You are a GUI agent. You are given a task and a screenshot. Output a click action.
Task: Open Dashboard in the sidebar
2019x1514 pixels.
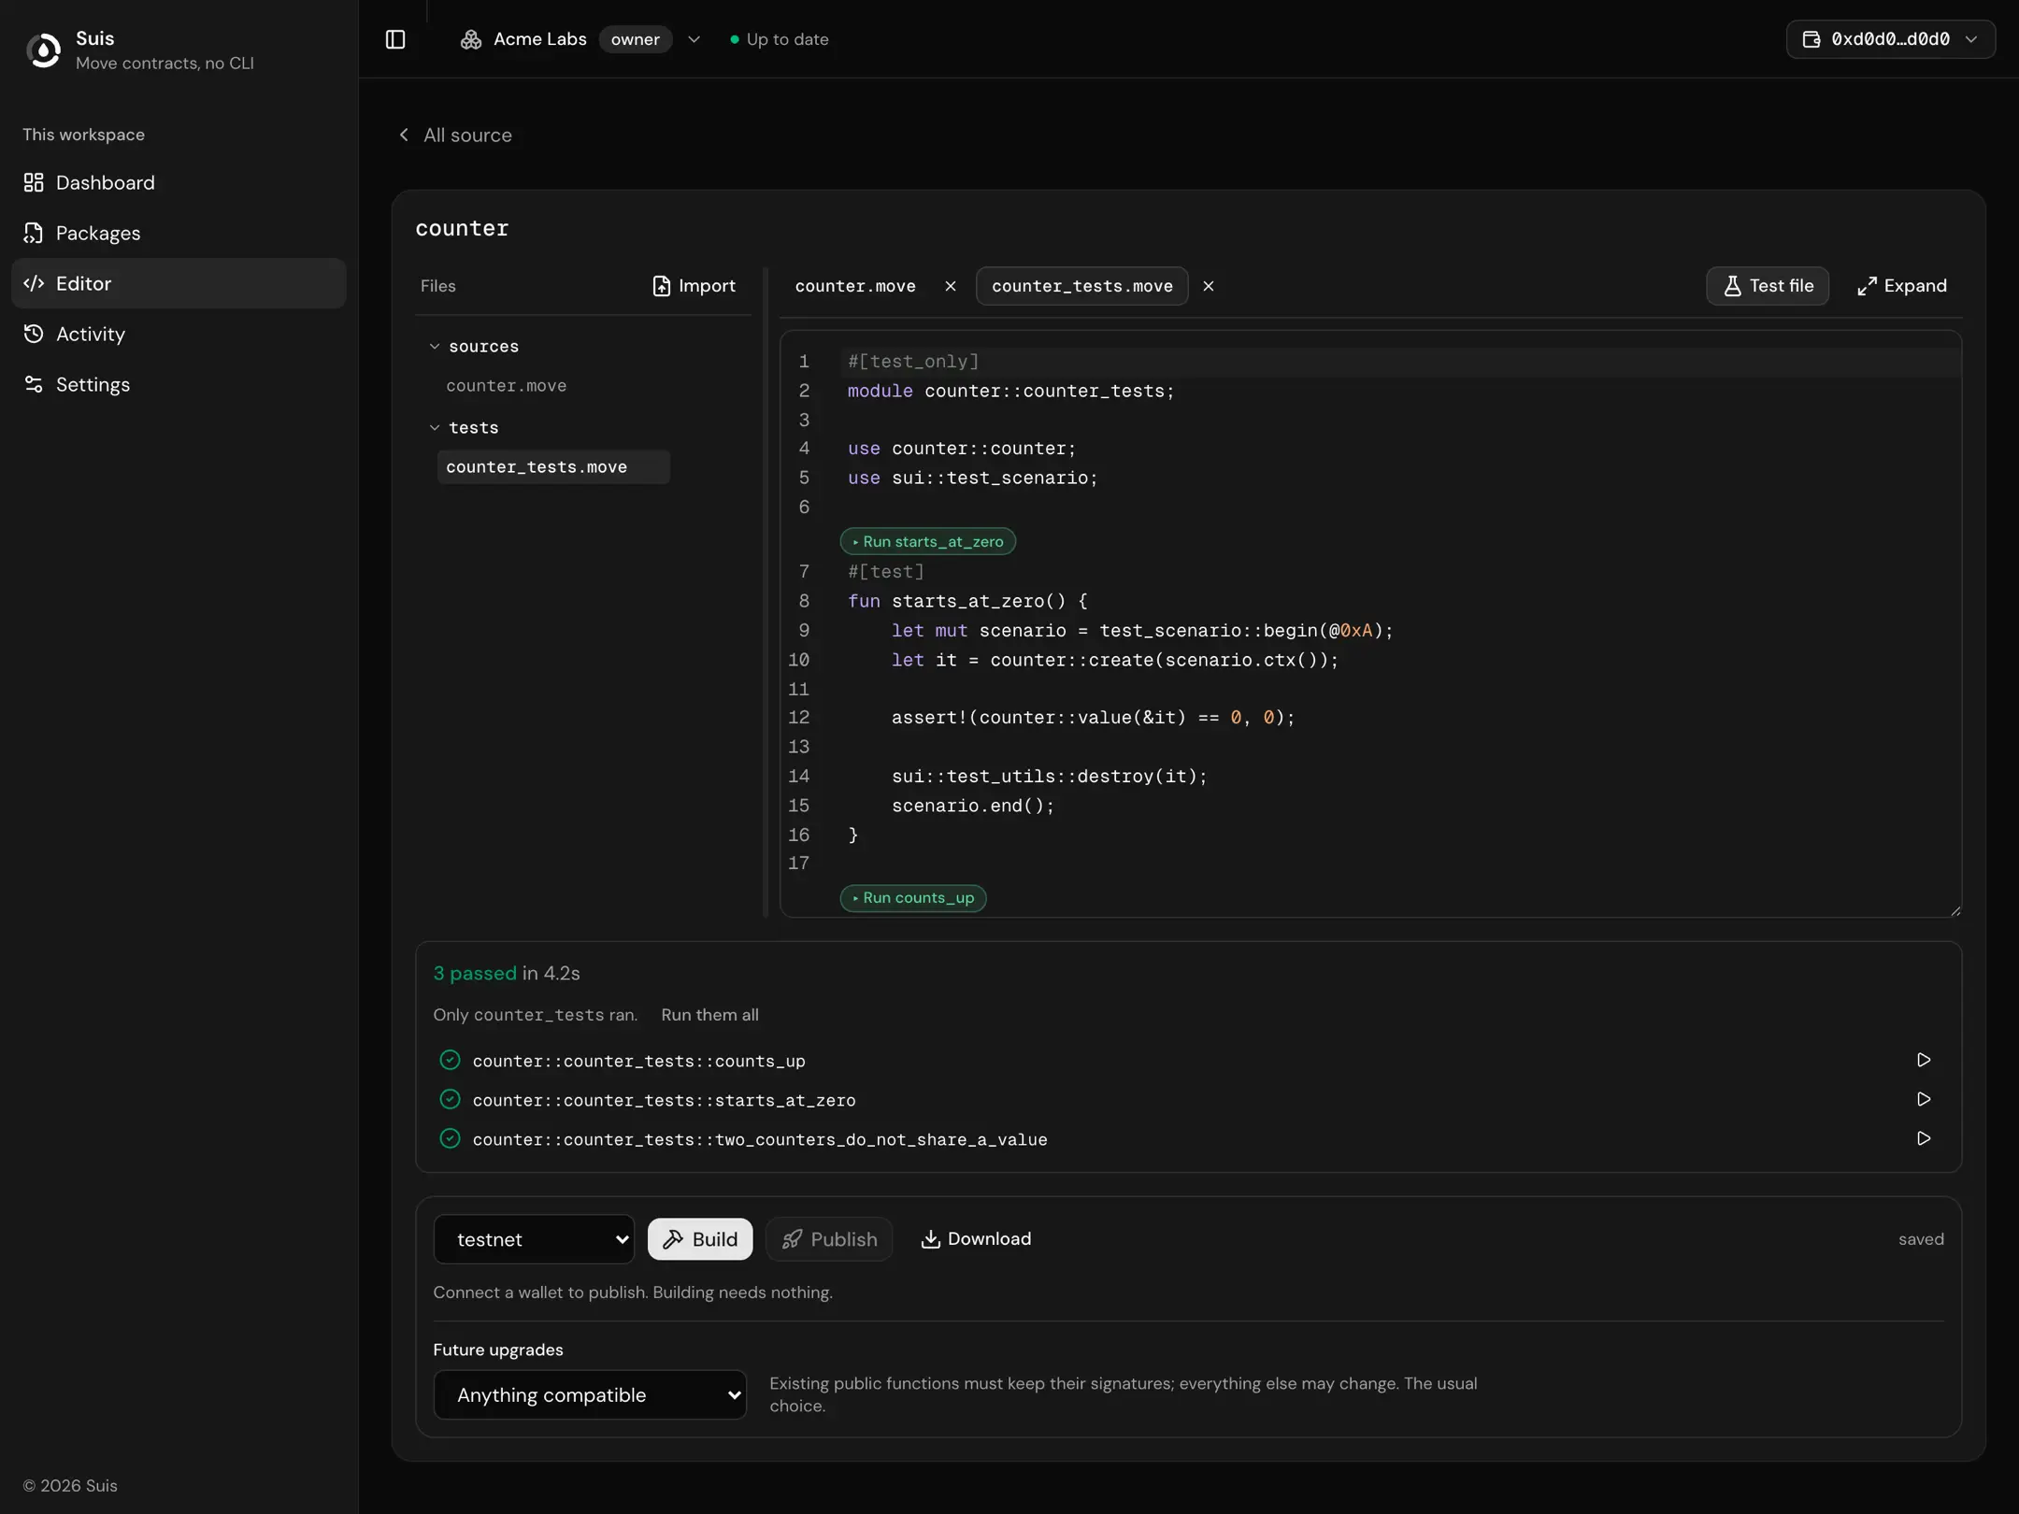[x=179, y=182]
